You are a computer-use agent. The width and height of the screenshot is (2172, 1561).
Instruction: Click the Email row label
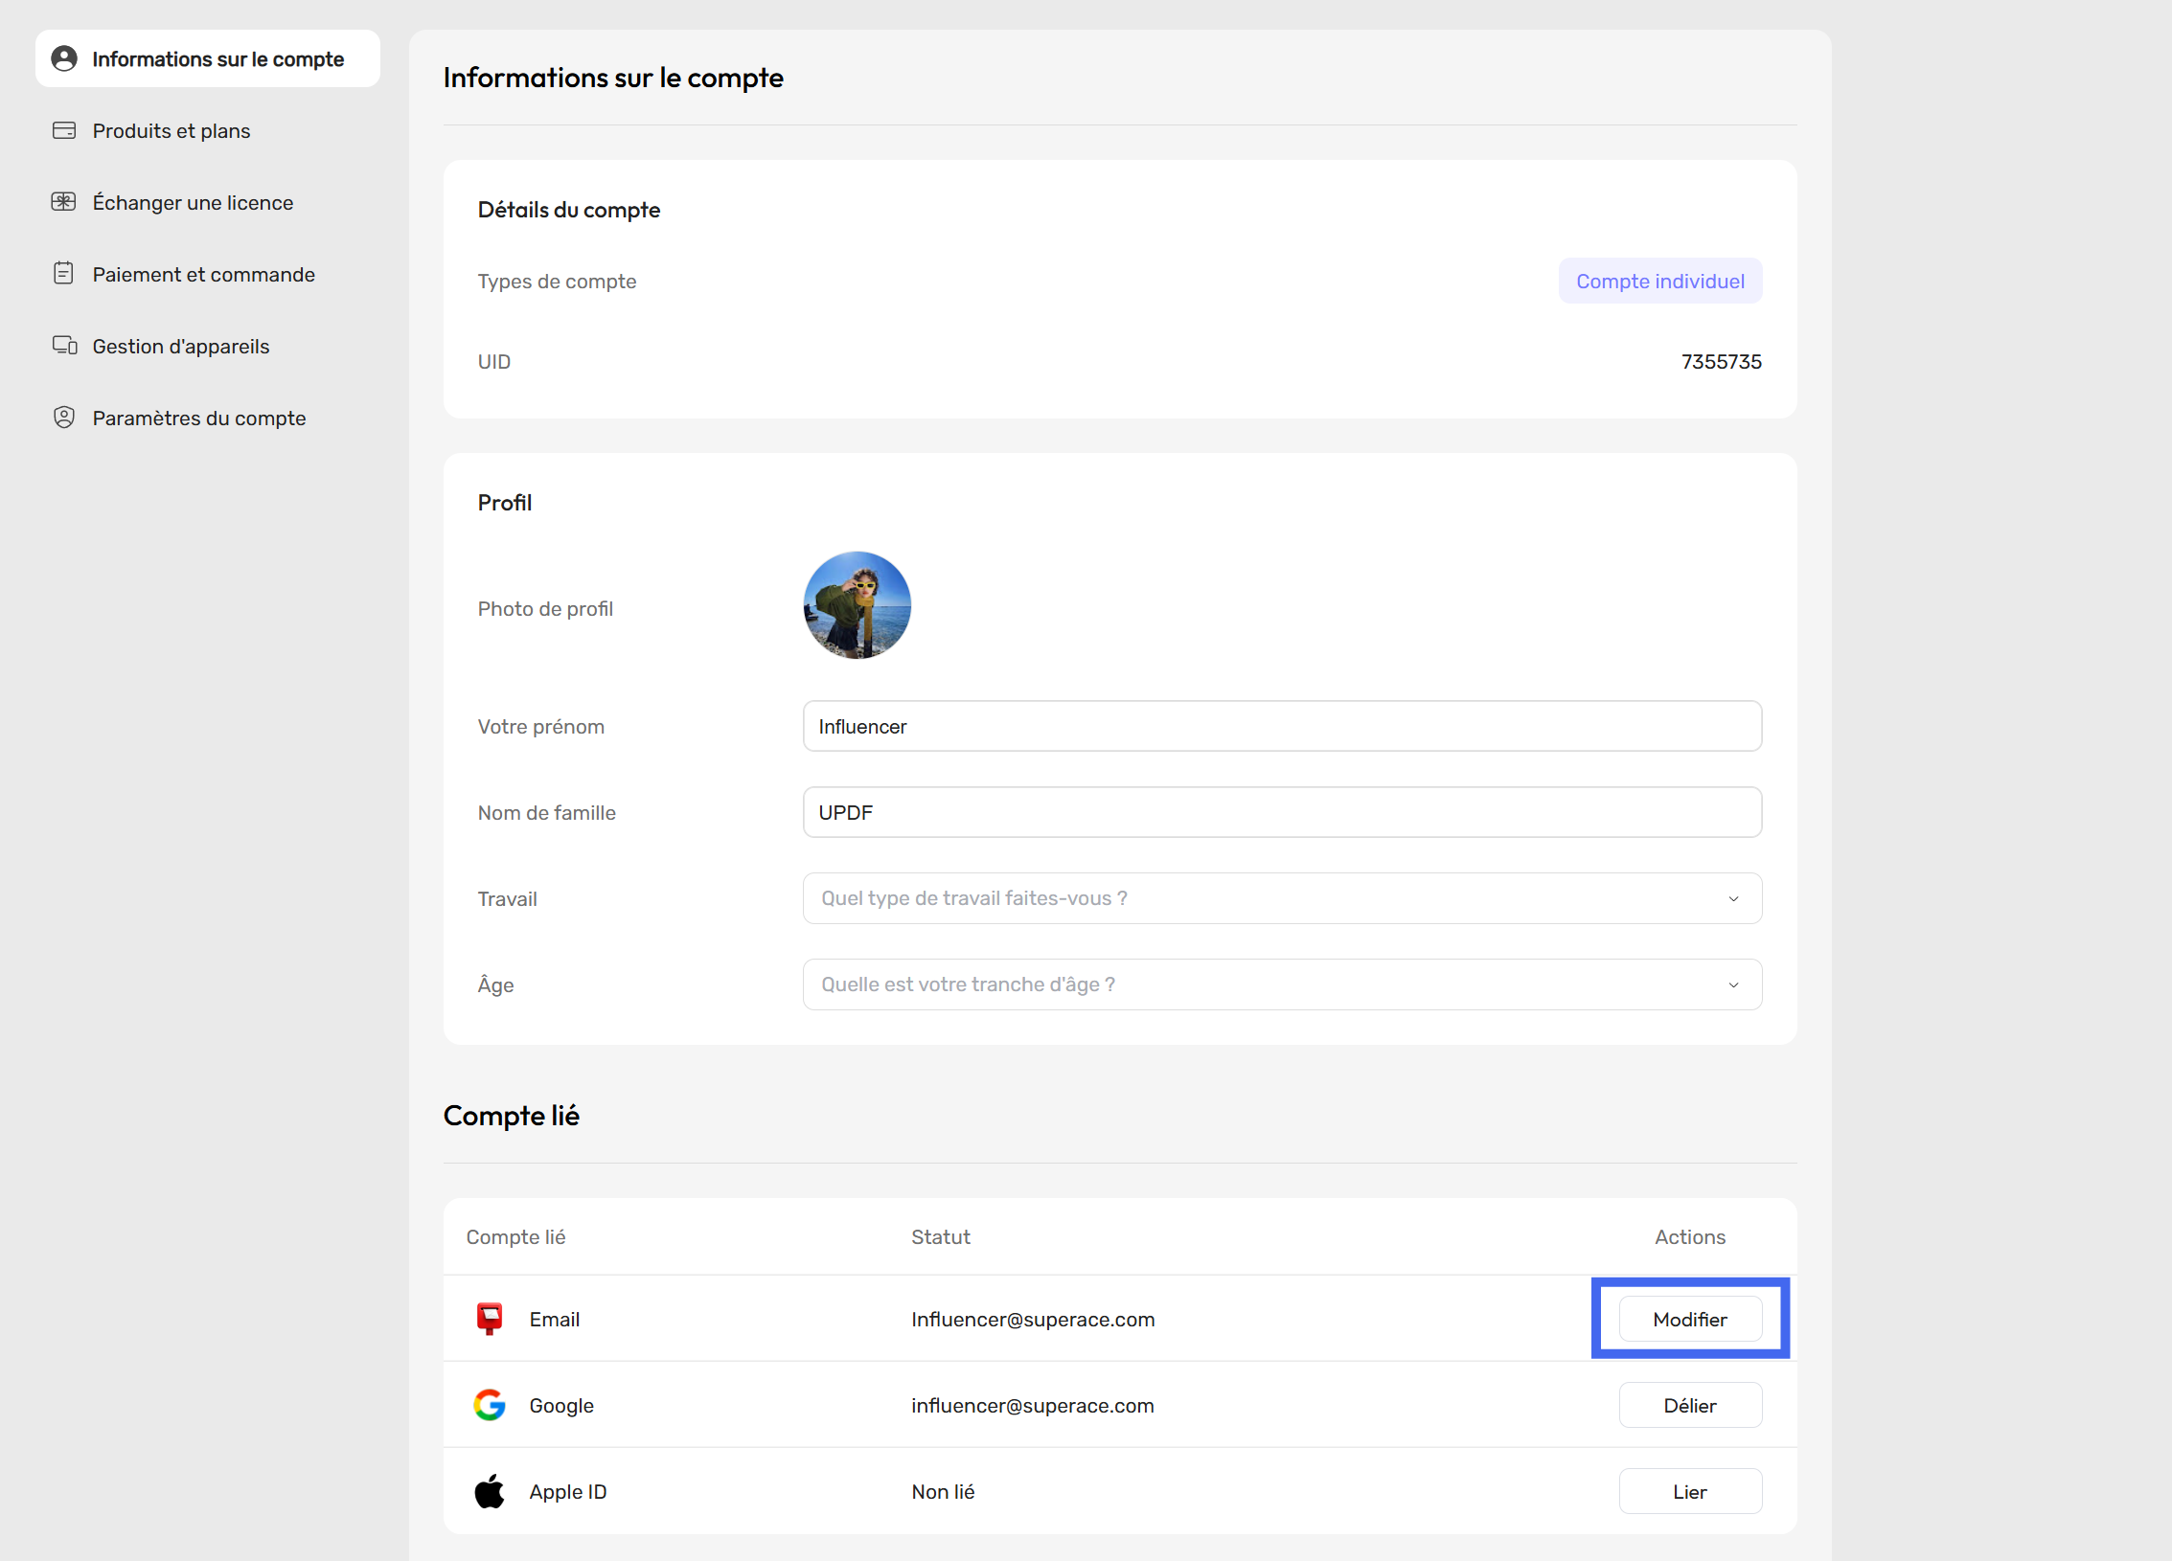555,1319
